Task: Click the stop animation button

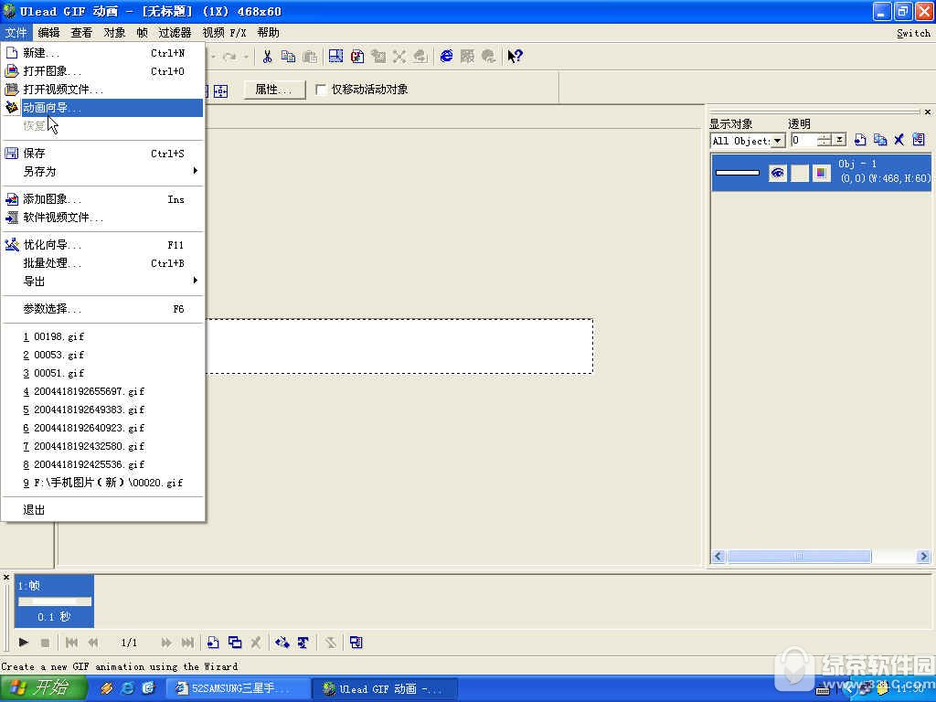Action: click(45, 643)
